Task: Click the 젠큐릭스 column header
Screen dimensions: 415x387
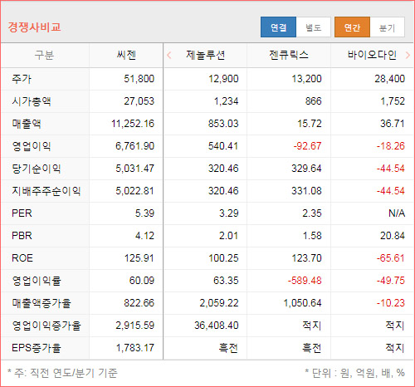Action: pos(289,55)
